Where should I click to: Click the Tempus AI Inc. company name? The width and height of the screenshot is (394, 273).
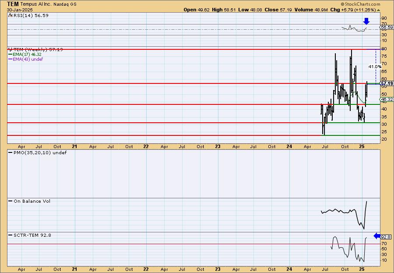pyautogui.click(x=36, y=4)
